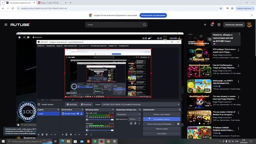
Task: Open virtual camera settings gear
Action: tap(178, 124)
